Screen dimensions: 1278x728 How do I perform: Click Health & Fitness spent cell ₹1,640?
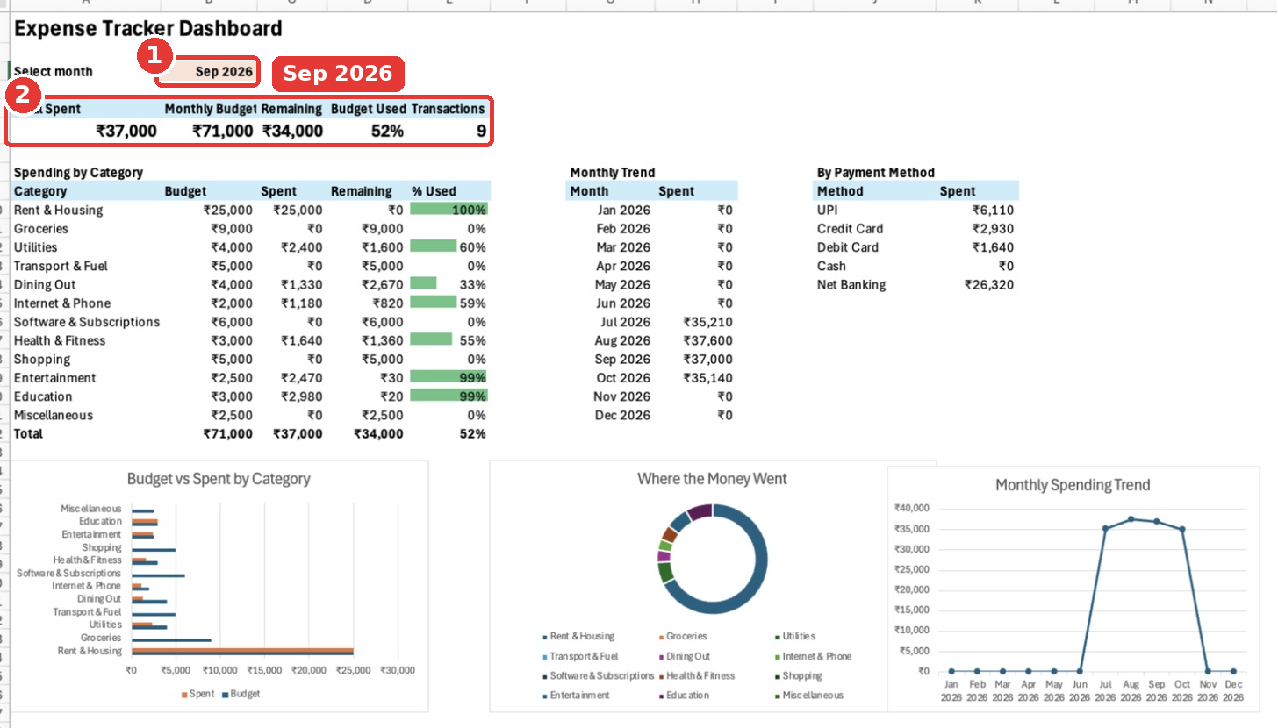pyautogui.click(x=301, y=340)
